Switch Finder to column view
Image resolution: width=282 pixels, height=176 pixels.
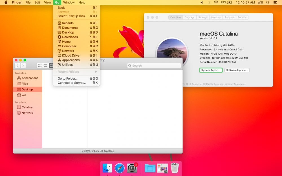(51, 66)
